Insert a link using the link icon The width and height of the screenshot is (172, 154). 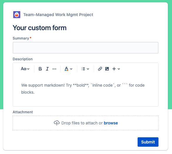tap(100, 69)
